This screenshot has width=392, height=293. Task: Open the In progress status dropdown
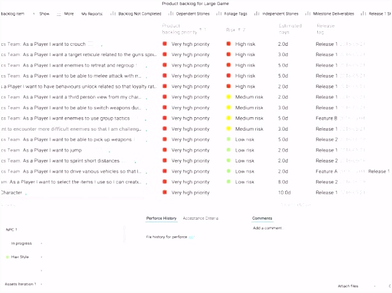click(x=26, y=243)
